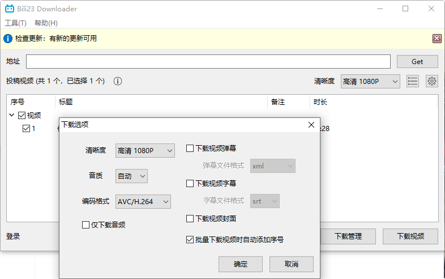Collapse the 视频 tree node

point(12,115)
